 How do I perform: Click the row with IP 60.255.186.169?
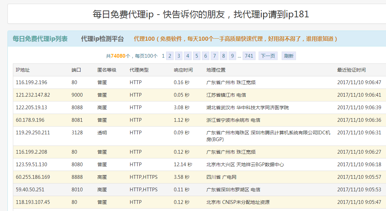coord(33,177)
